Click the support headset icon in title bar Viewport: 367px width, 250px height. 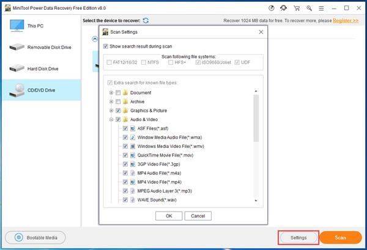(283, 8)
